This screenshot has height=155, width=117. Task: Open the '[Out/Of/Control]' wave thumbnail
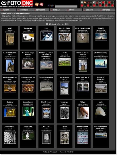coord(101,63)
